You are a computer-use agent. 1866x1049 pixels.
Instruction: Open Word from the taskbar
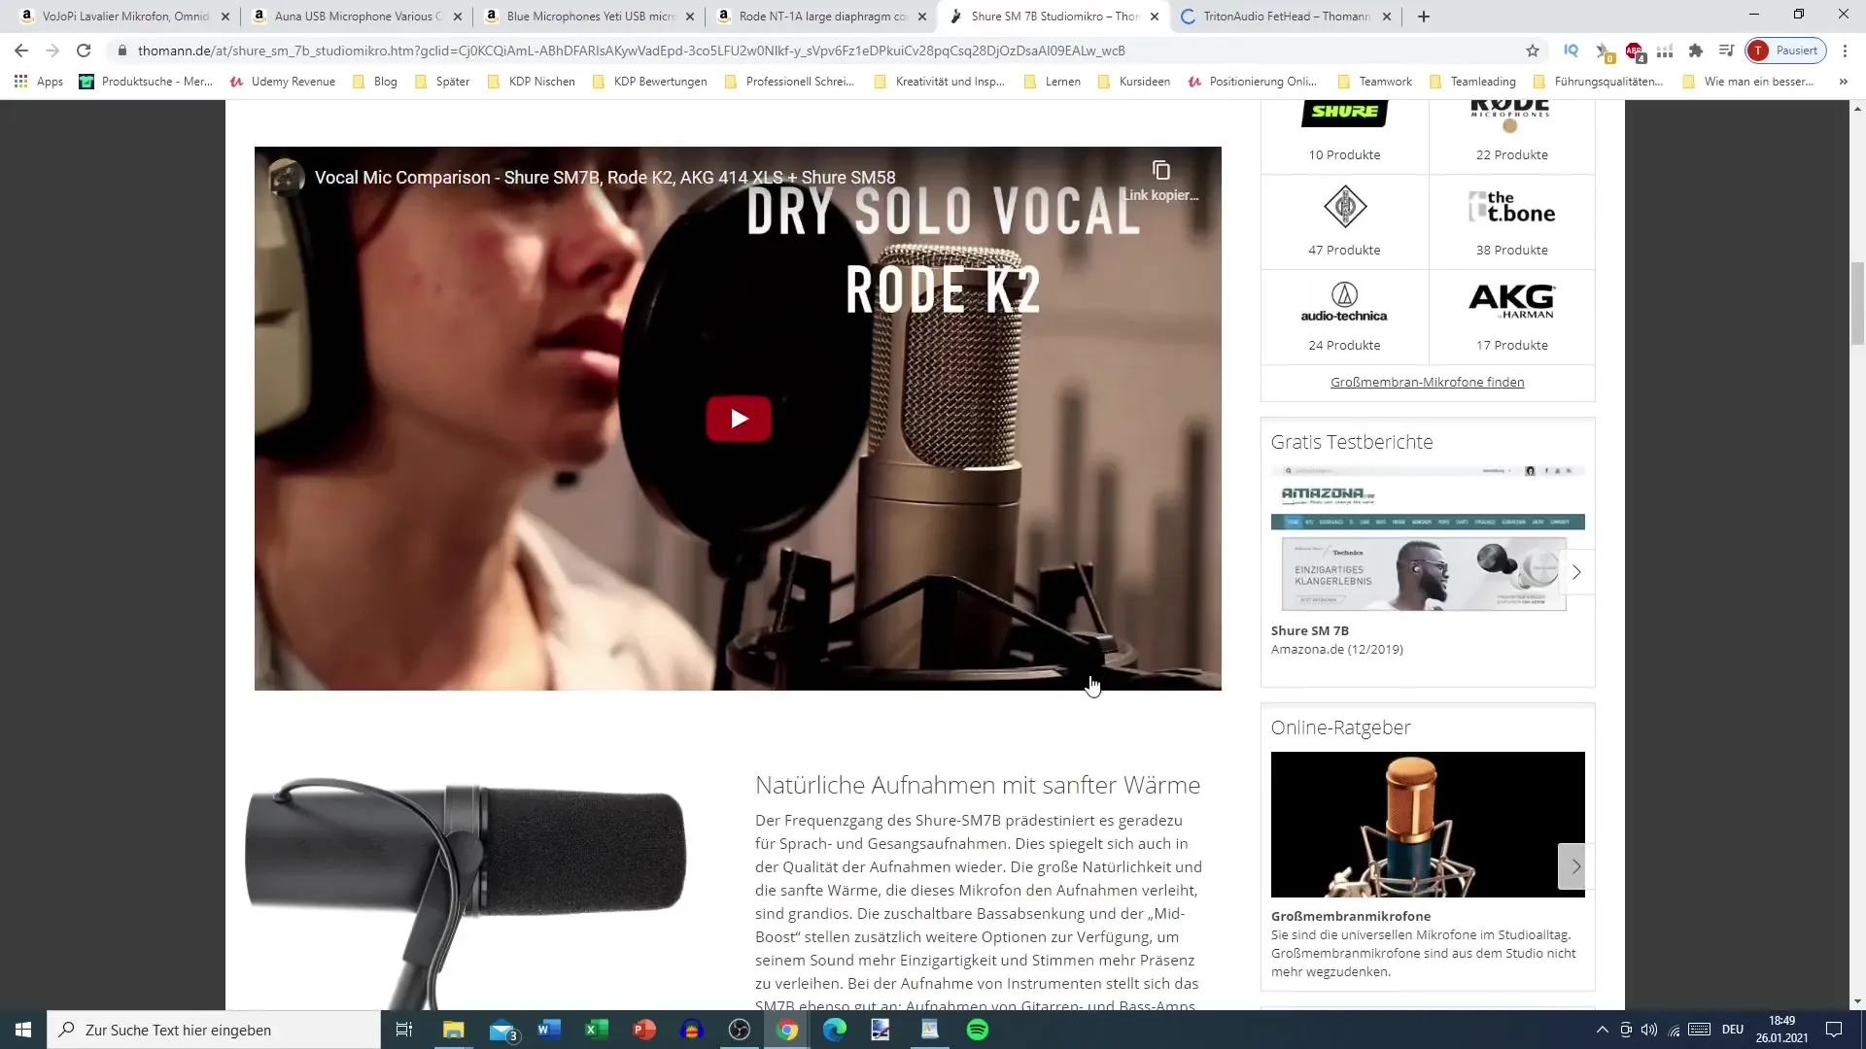549,1030
